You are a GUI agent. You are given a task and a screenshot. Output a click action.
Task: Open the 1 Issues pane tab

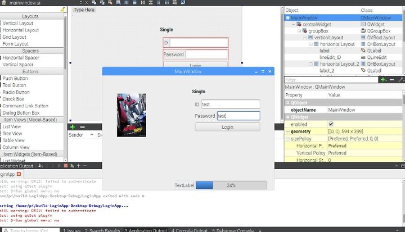(72, 230)
